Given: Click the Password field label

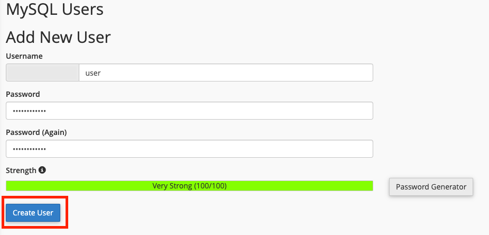Looking at the screenshot, I should click(x=23, y=94).
